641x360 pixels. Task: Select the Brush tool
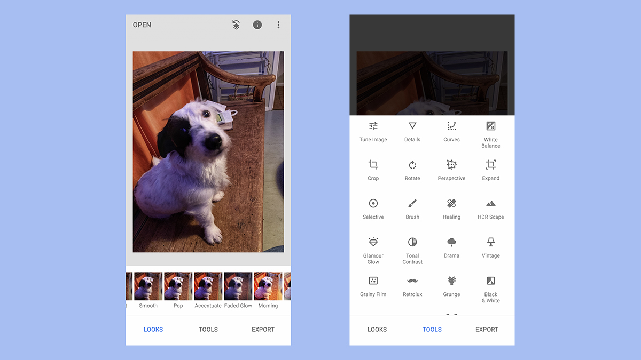pyautogui.click(x=412, y=209)
